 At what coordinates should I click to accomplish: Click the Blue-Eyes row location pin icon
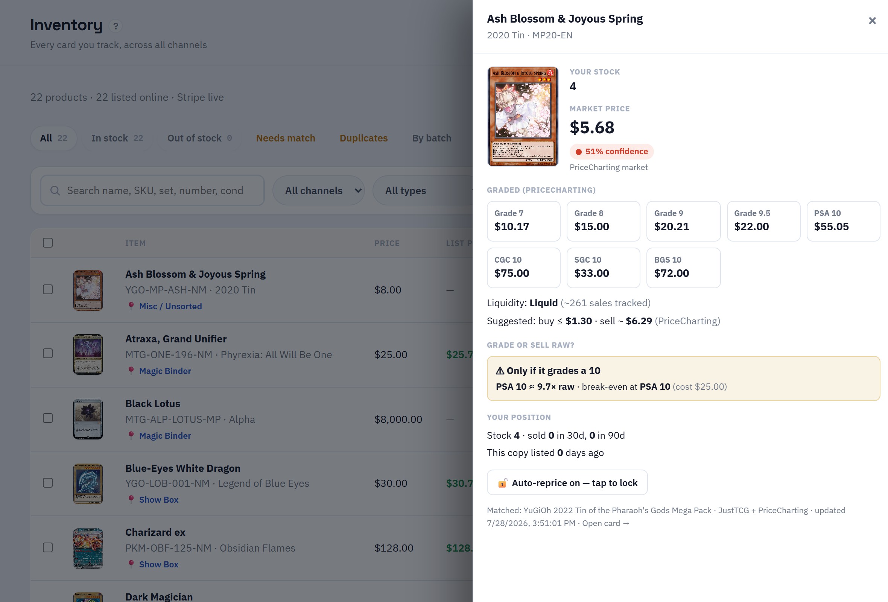coord(131,499)
